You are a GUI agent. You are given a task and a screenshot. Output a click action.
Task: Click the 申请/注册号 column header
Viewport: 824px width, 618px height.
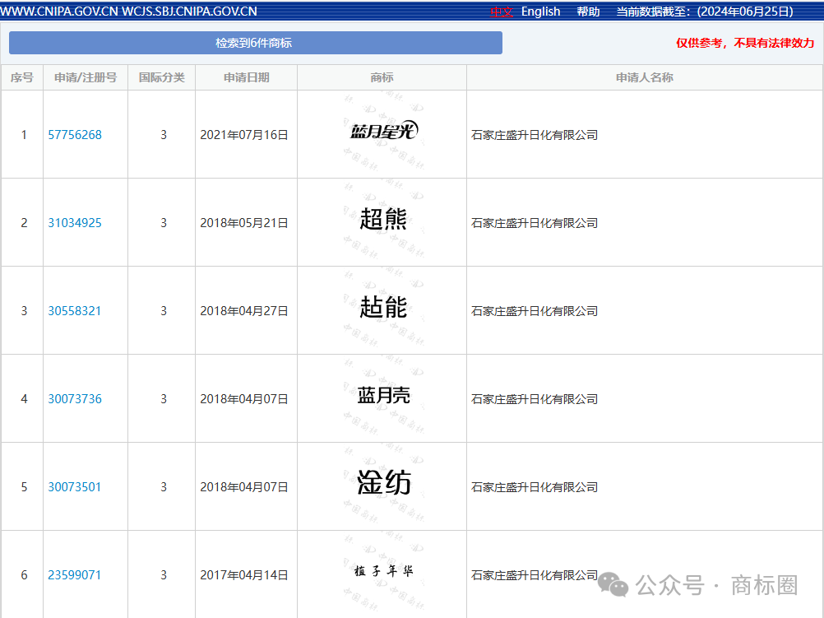coord(86,77)
